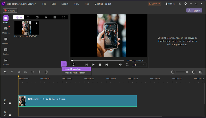Open the Effects Store panel
Screen dimensions: 206x118
pyautogui.click(x=6, y=30)
